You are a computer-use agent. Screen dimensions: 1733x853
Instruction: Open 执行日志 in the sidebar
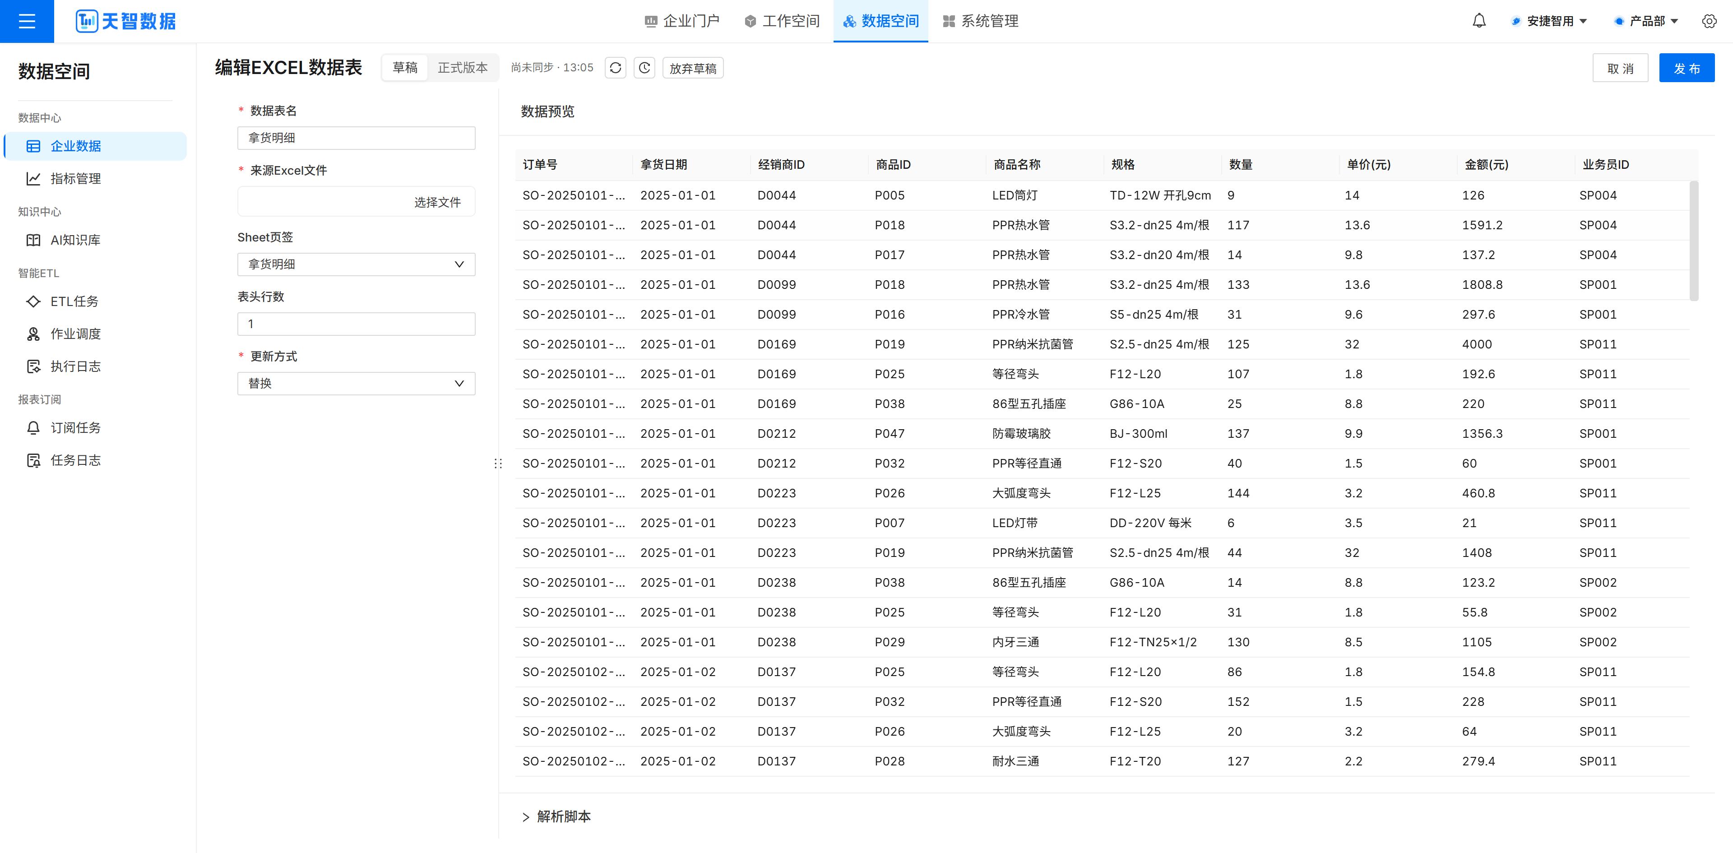tap(96, 366)
